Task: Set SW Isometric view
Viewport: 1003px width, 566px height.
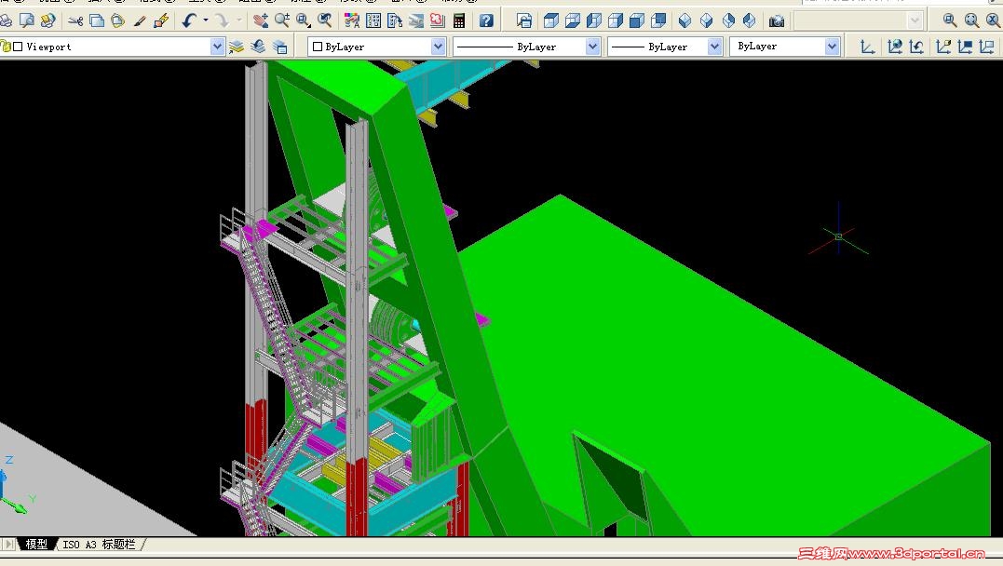Action: (x=685, y=21)
